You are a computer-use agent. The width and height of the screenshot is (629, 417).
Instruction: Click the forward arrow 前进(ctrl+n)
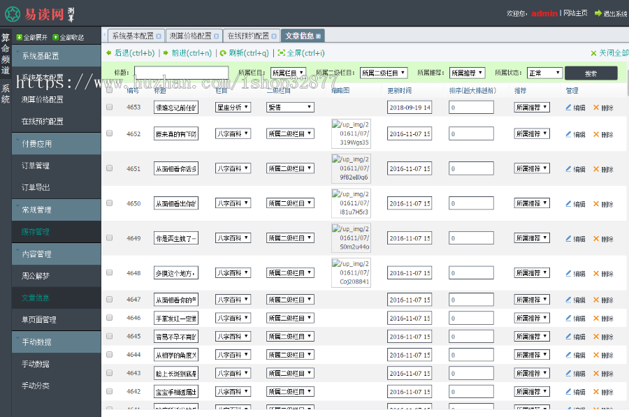click(x=166, y=53)
